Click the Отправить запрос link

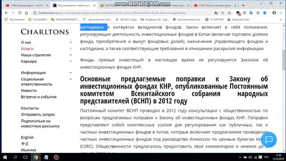38,114
